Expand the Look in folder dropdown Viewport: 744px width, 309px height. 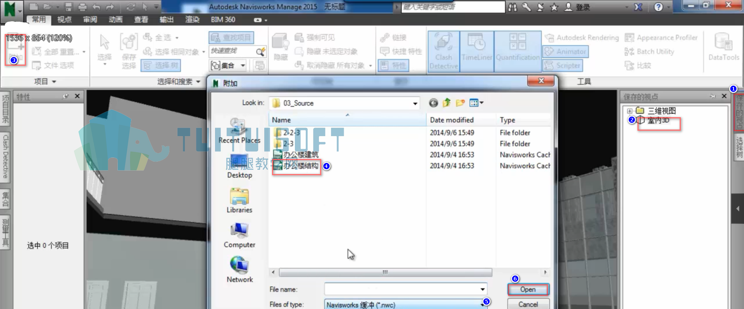415,103
